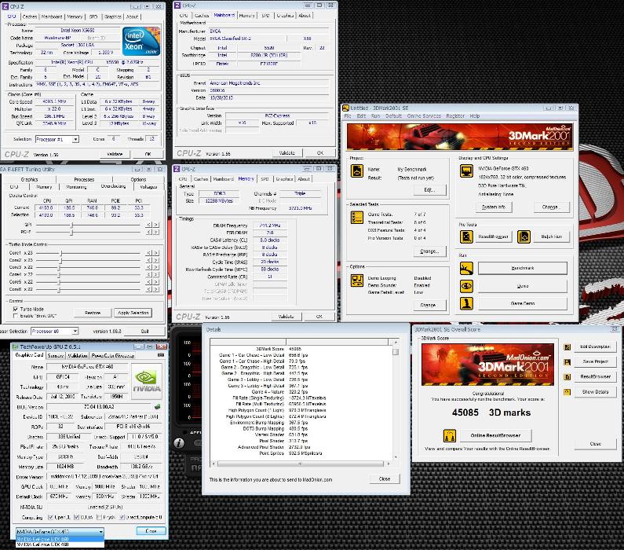The image size is (624, 550).
Task: Click QFI slider increase arrow in E-LEET
Action: point(156,225)
